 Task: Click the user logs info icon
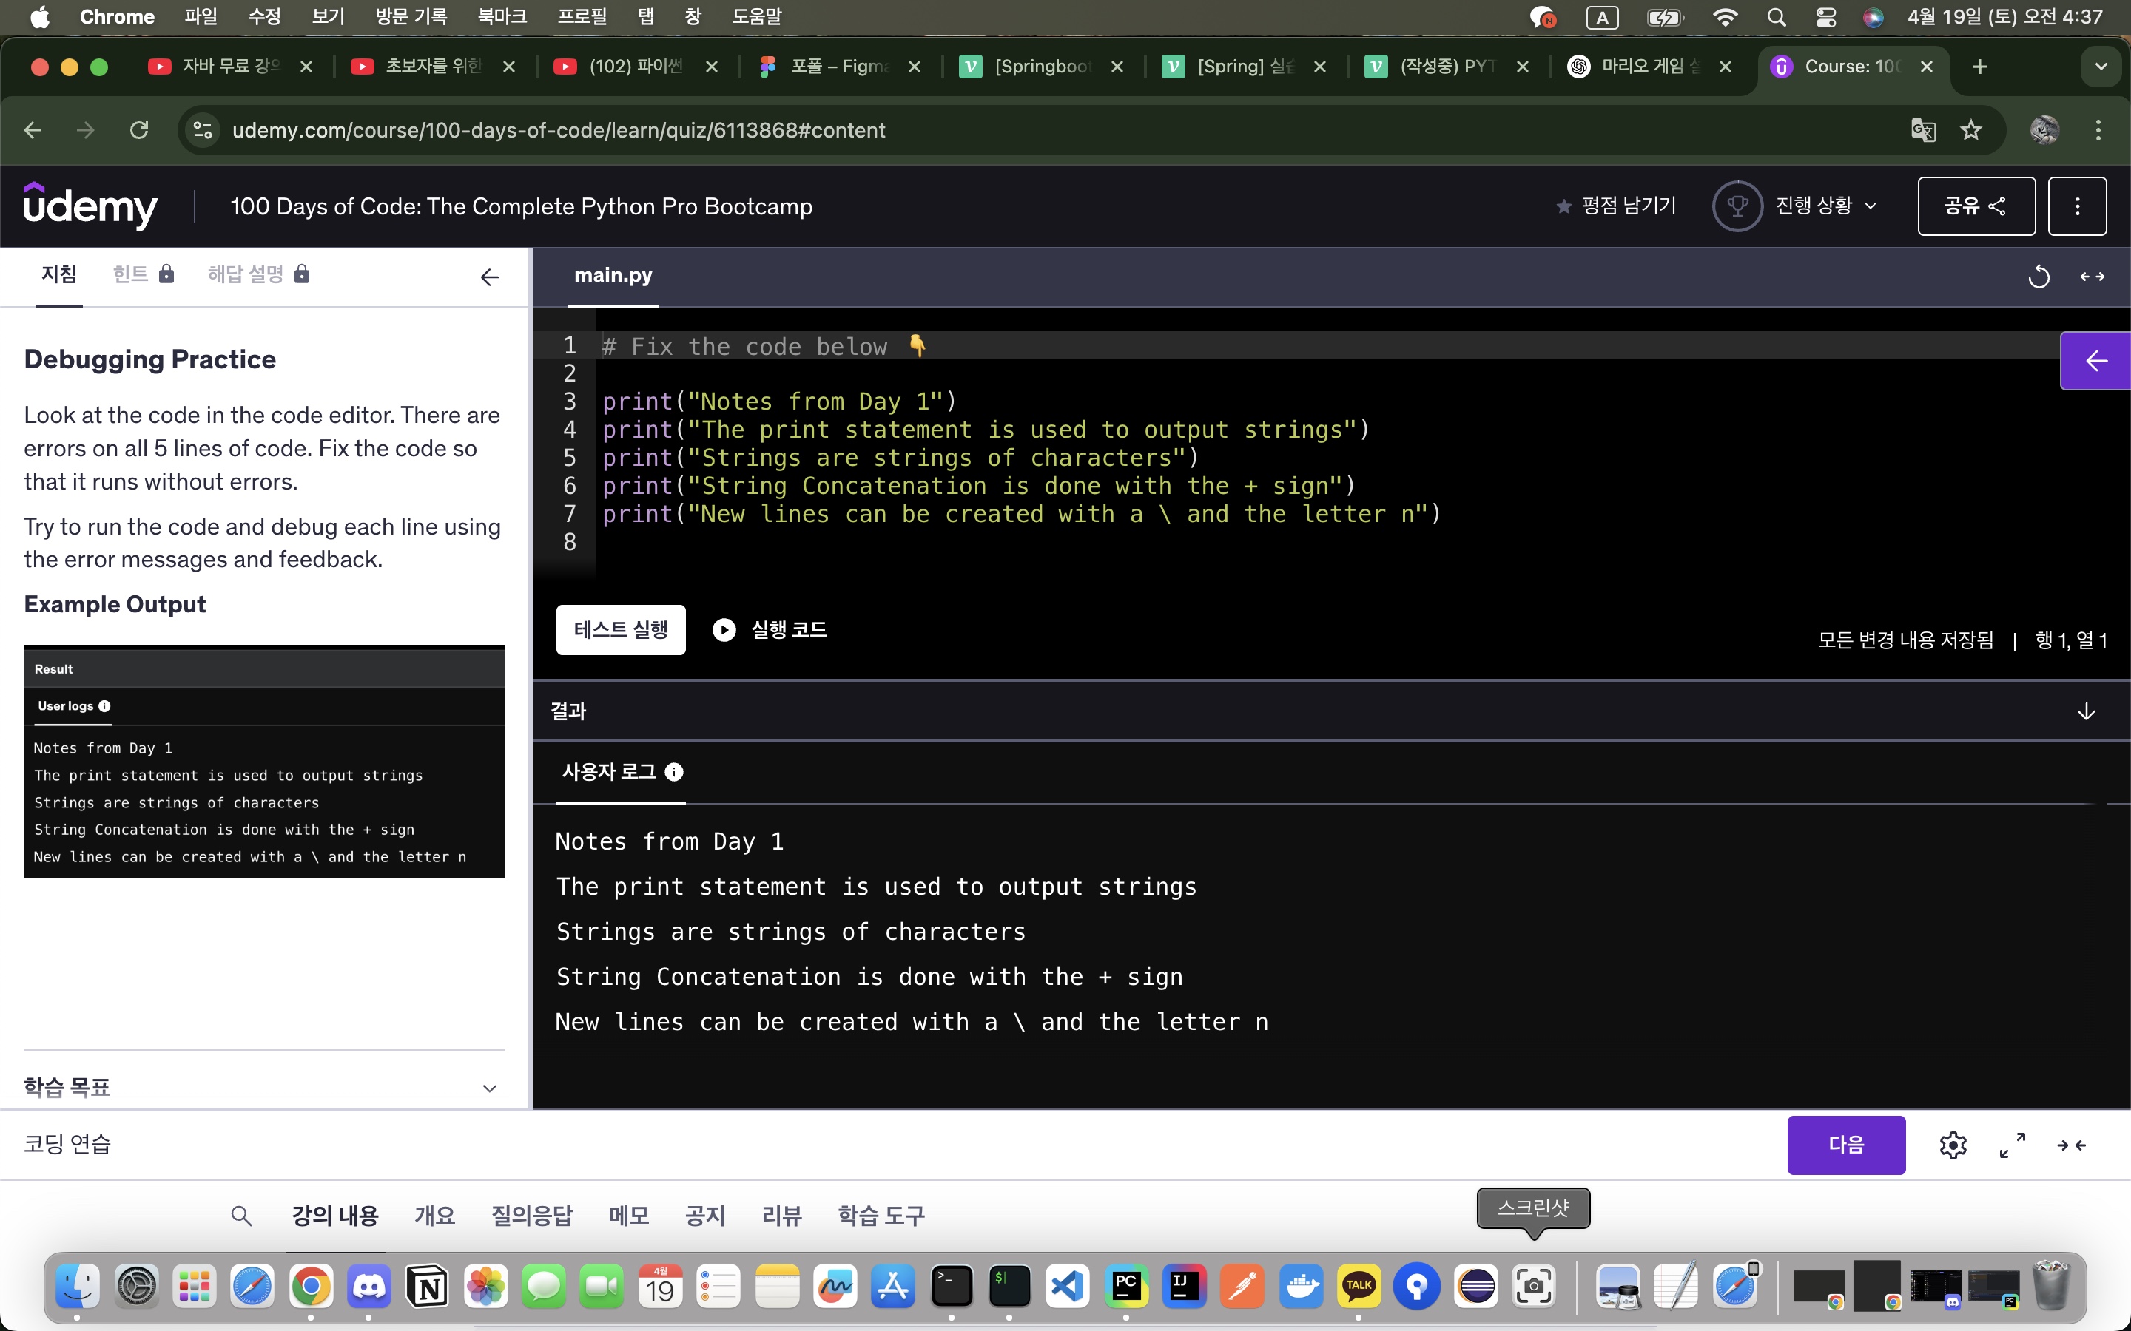673,772
